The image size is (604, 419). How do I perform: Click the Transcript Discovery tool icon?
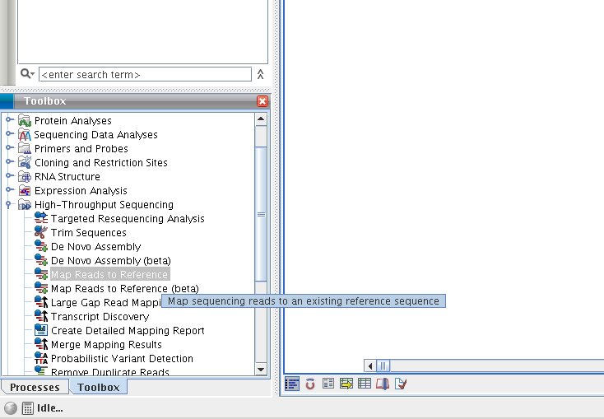[41, 316]
